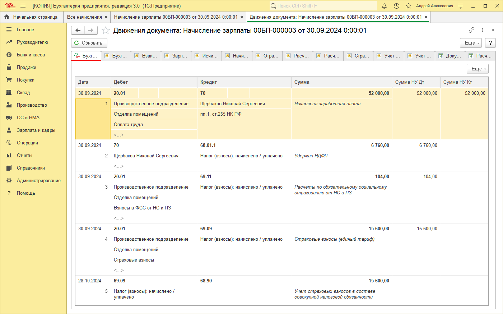Open the table Еще dropdown menu

478,69
